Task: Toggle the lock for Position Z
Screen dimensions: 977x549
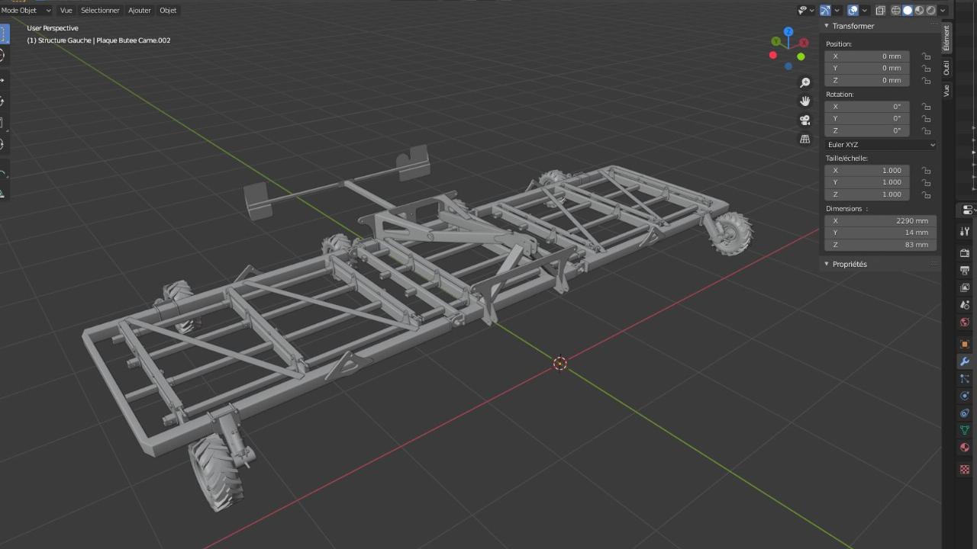Action: (x=926, y=80)
